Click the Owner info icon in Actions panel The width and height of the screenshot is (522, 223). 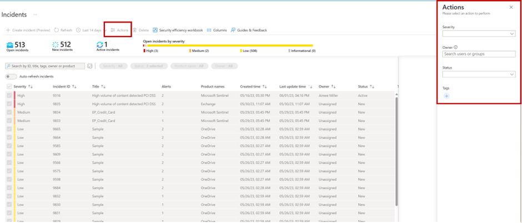456,47
